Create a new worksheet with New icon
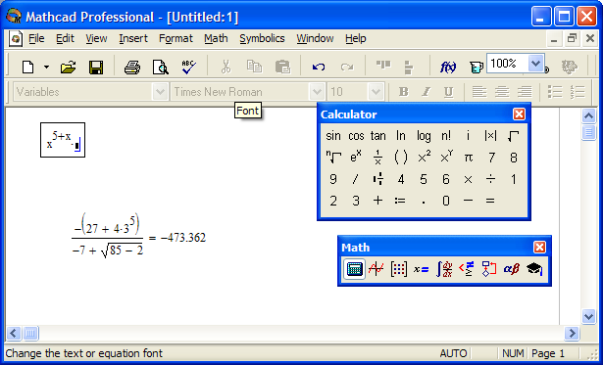This screenshot has width=603, height=365. tap(28, 68)
